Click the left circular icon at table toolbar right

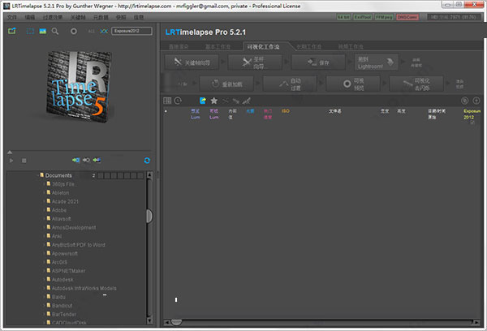(464, 101)
